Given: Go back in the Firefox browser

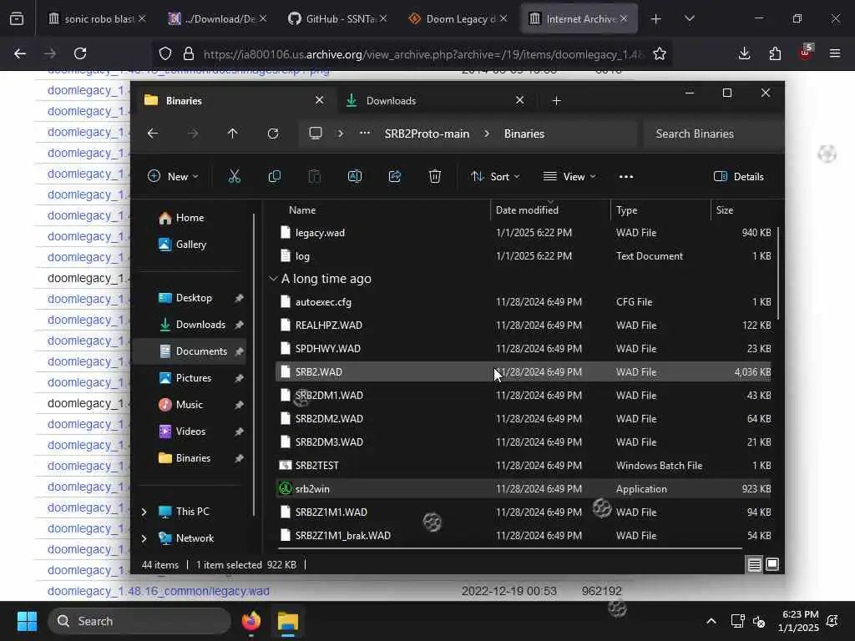Looking at the screenshot, I should click(x=20, y=53).
